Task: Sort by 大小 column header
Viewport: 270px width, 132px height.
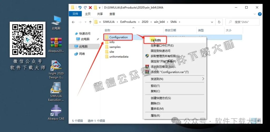Action: [229, 31]
